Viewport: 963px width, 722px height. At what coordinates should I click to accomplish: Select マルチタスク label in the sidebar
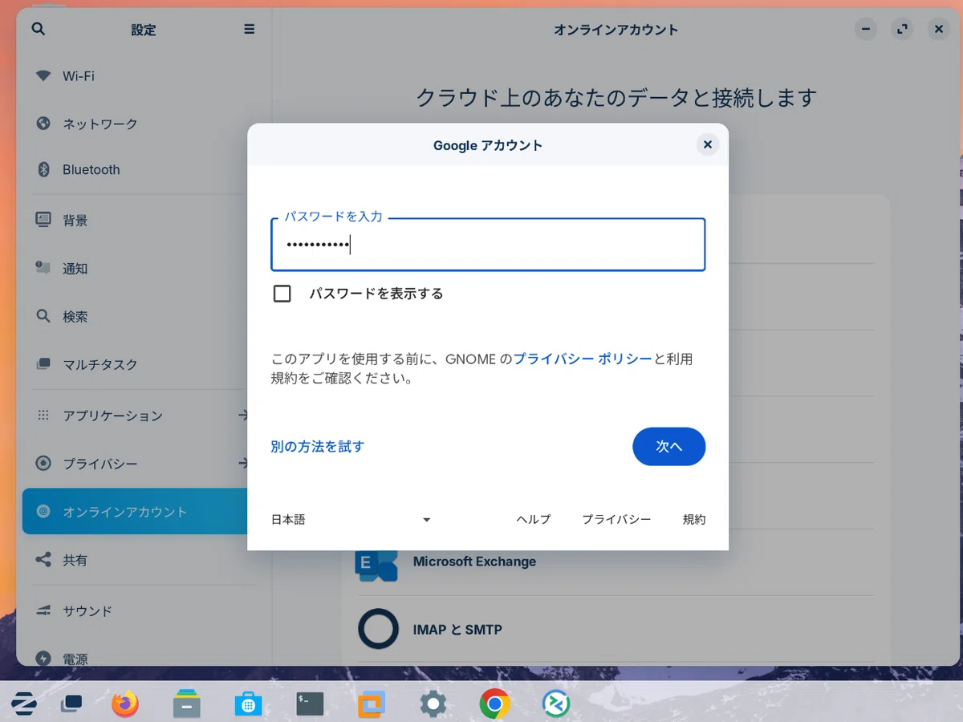tap(100, 364)
